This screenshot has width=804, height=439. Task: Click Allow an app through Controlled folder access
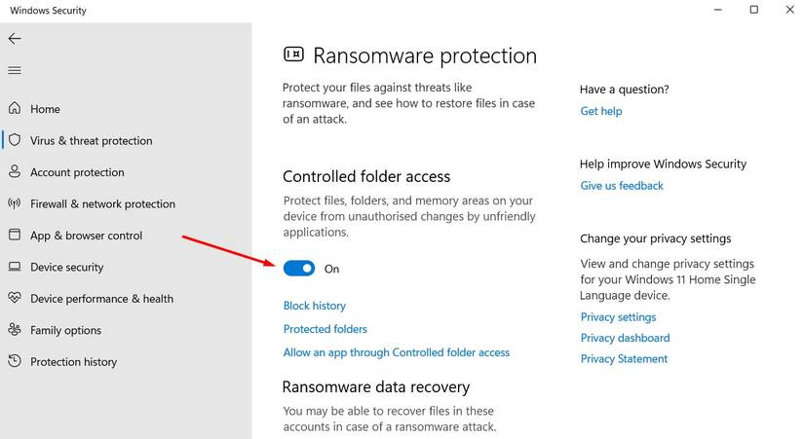pyautogui.click(x=396, y=352)
